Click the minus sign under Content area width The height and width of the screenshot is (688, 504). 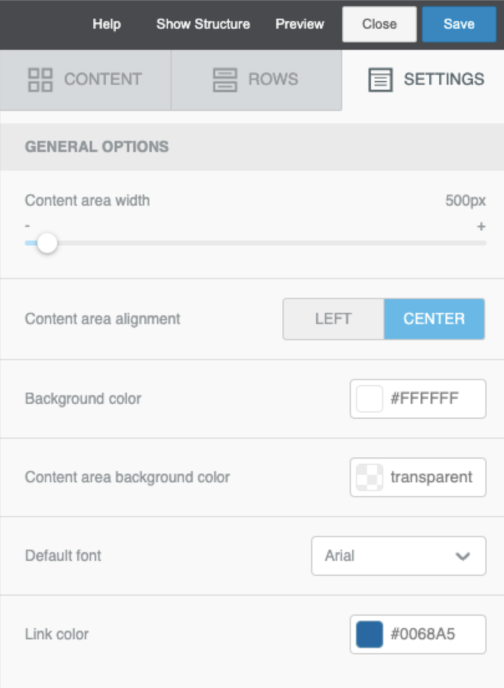point(27,226)
